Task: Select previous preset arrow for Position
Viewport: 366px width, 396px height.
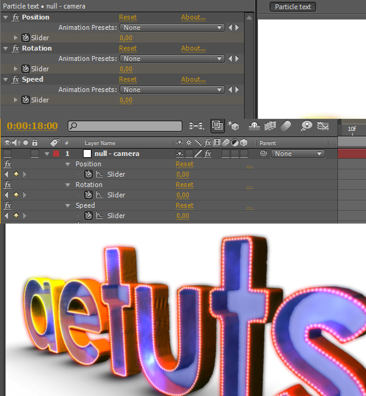Action: point(230,27)
